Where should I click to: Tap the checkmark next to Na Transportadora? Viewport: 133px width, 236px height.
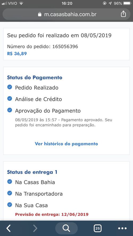(x=10, y=193)
